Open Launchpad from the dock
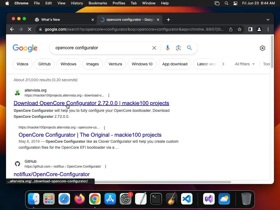The width and height of the screenshot is (280, 210). tap(49, 199)
